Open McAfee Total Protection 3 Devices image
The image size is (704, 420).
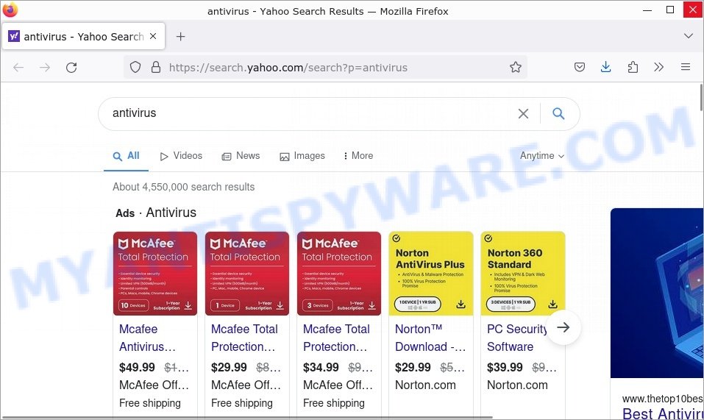coord(339,274)
